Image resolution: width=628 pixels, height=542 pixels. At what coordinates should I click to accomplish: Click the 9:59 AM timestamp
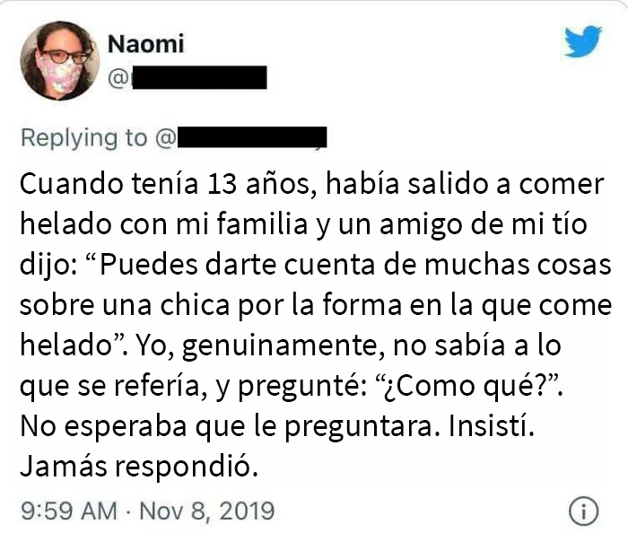68,511
